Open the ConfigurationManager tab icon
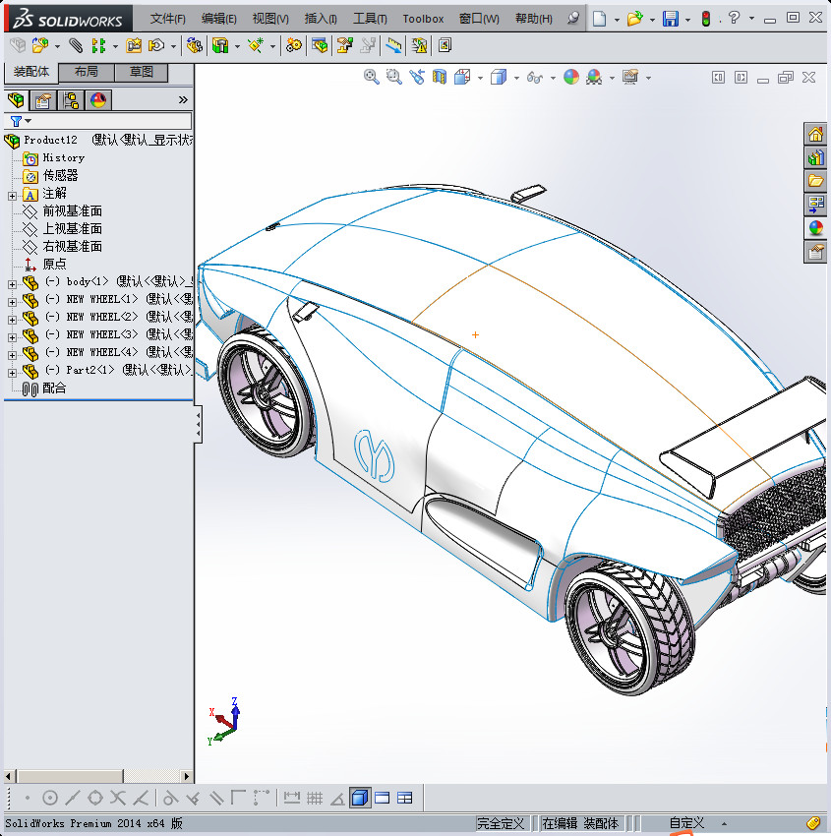 (x=71, y=100)
